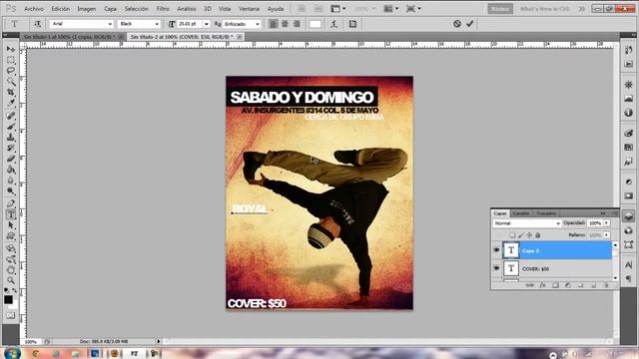Toggle lock image pixels
639x359 pixels.
(x=521, y=235)
